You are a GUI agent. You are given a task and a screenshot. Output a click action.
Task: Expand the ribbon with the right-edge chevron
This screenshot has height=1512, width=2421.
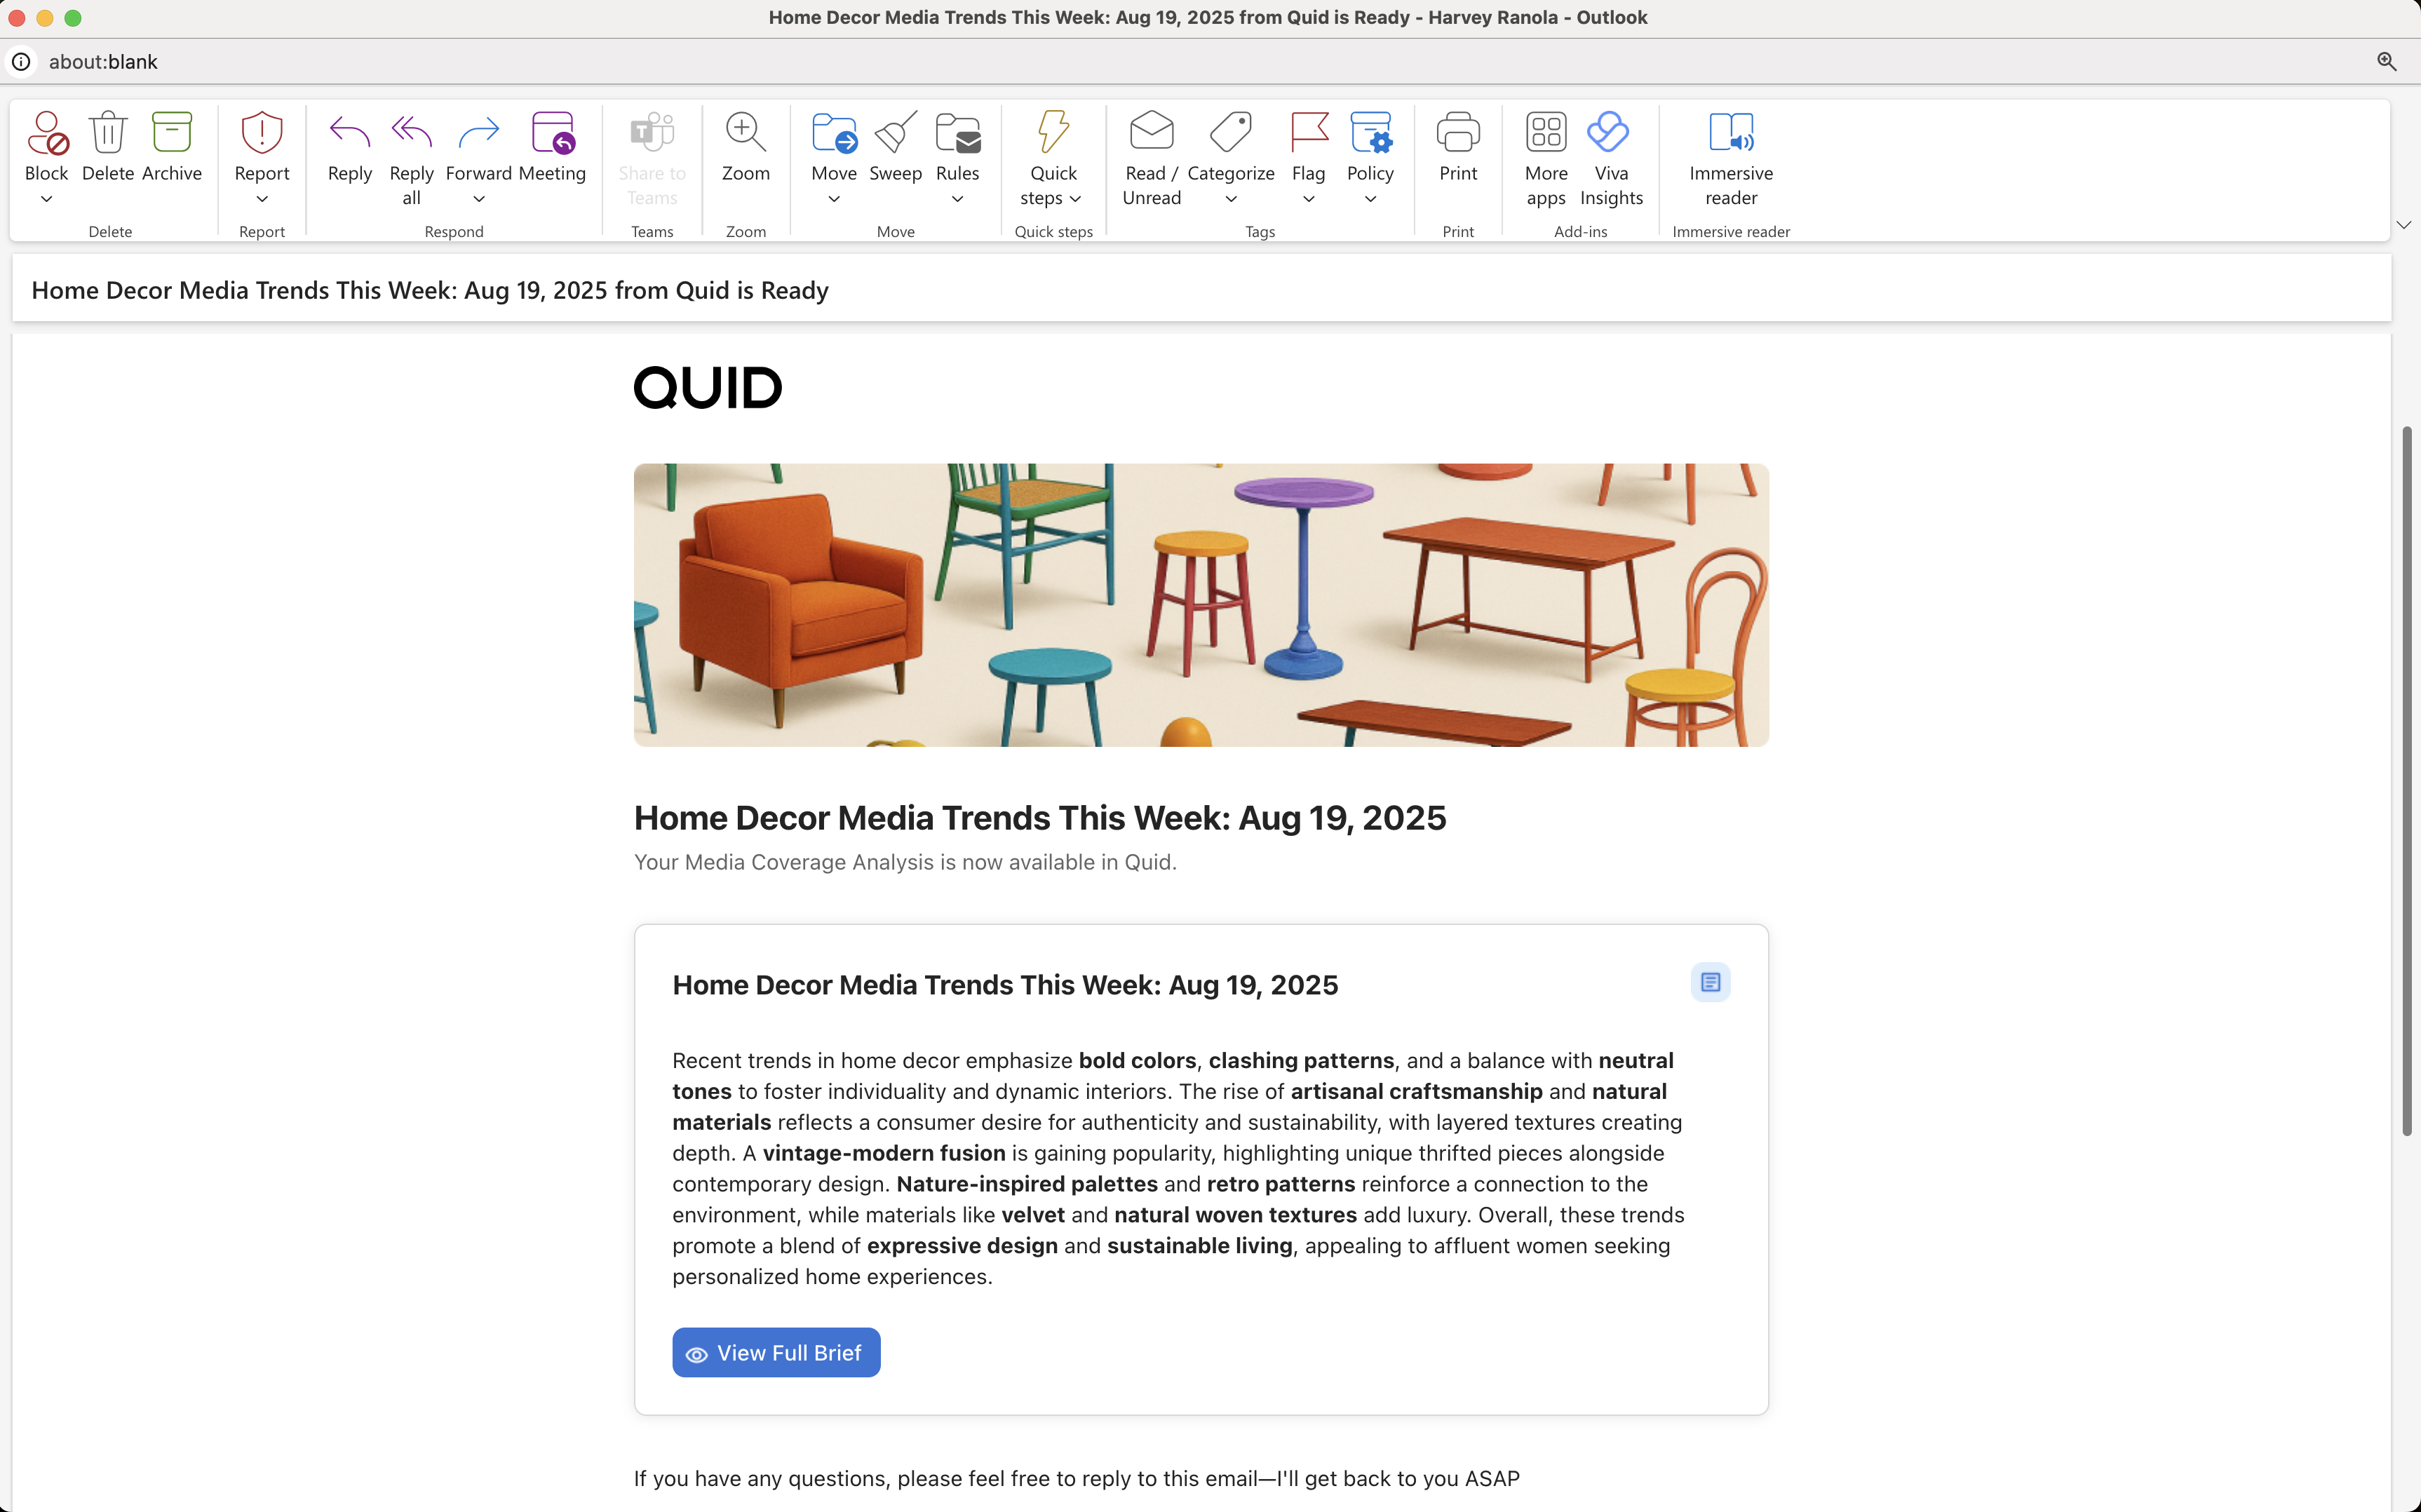2403,225
